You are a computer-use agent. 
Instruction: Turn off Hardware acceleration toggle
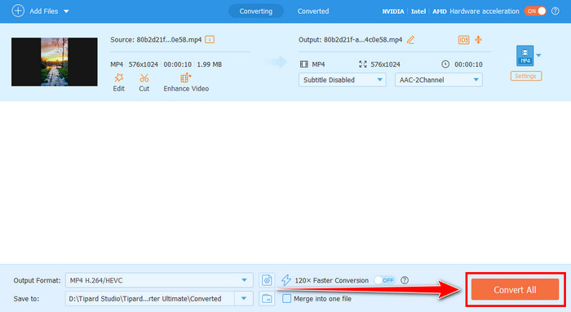point(535,11)
